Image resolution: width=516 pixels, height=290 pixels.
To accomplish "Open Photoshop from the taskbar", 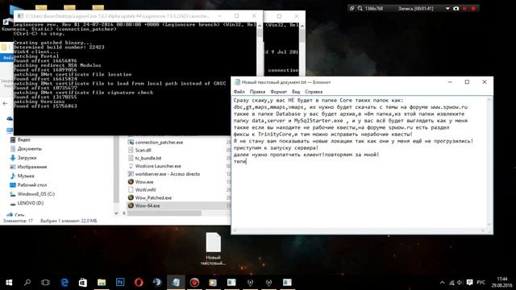I will click(120, 283).
